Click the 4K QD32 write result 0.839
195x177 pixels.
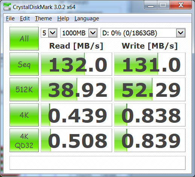point(150,140)
